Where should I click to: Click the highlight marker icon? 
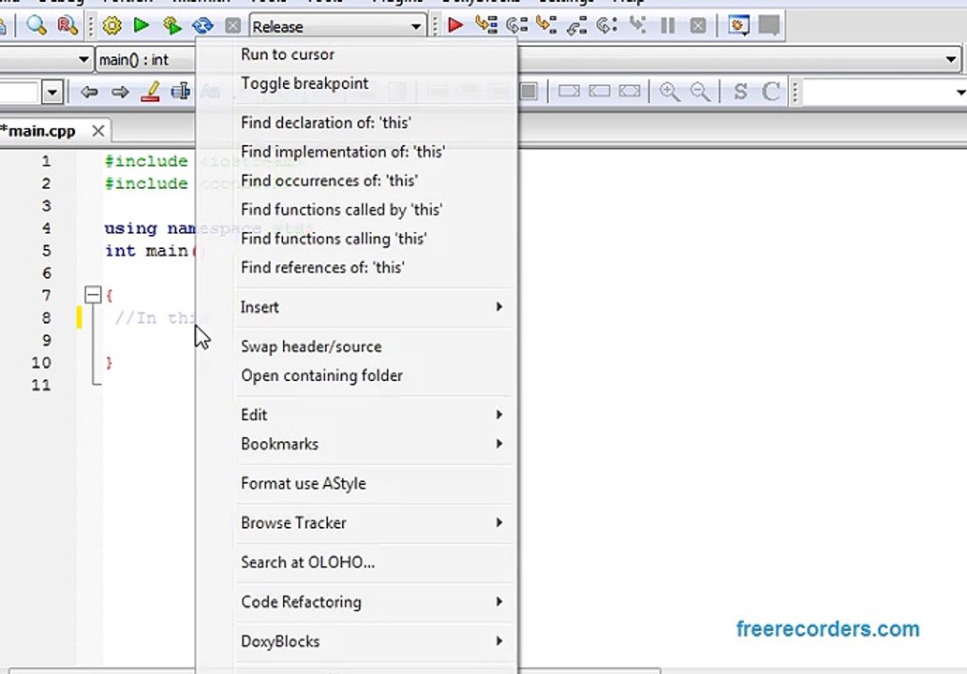(150, 92)
